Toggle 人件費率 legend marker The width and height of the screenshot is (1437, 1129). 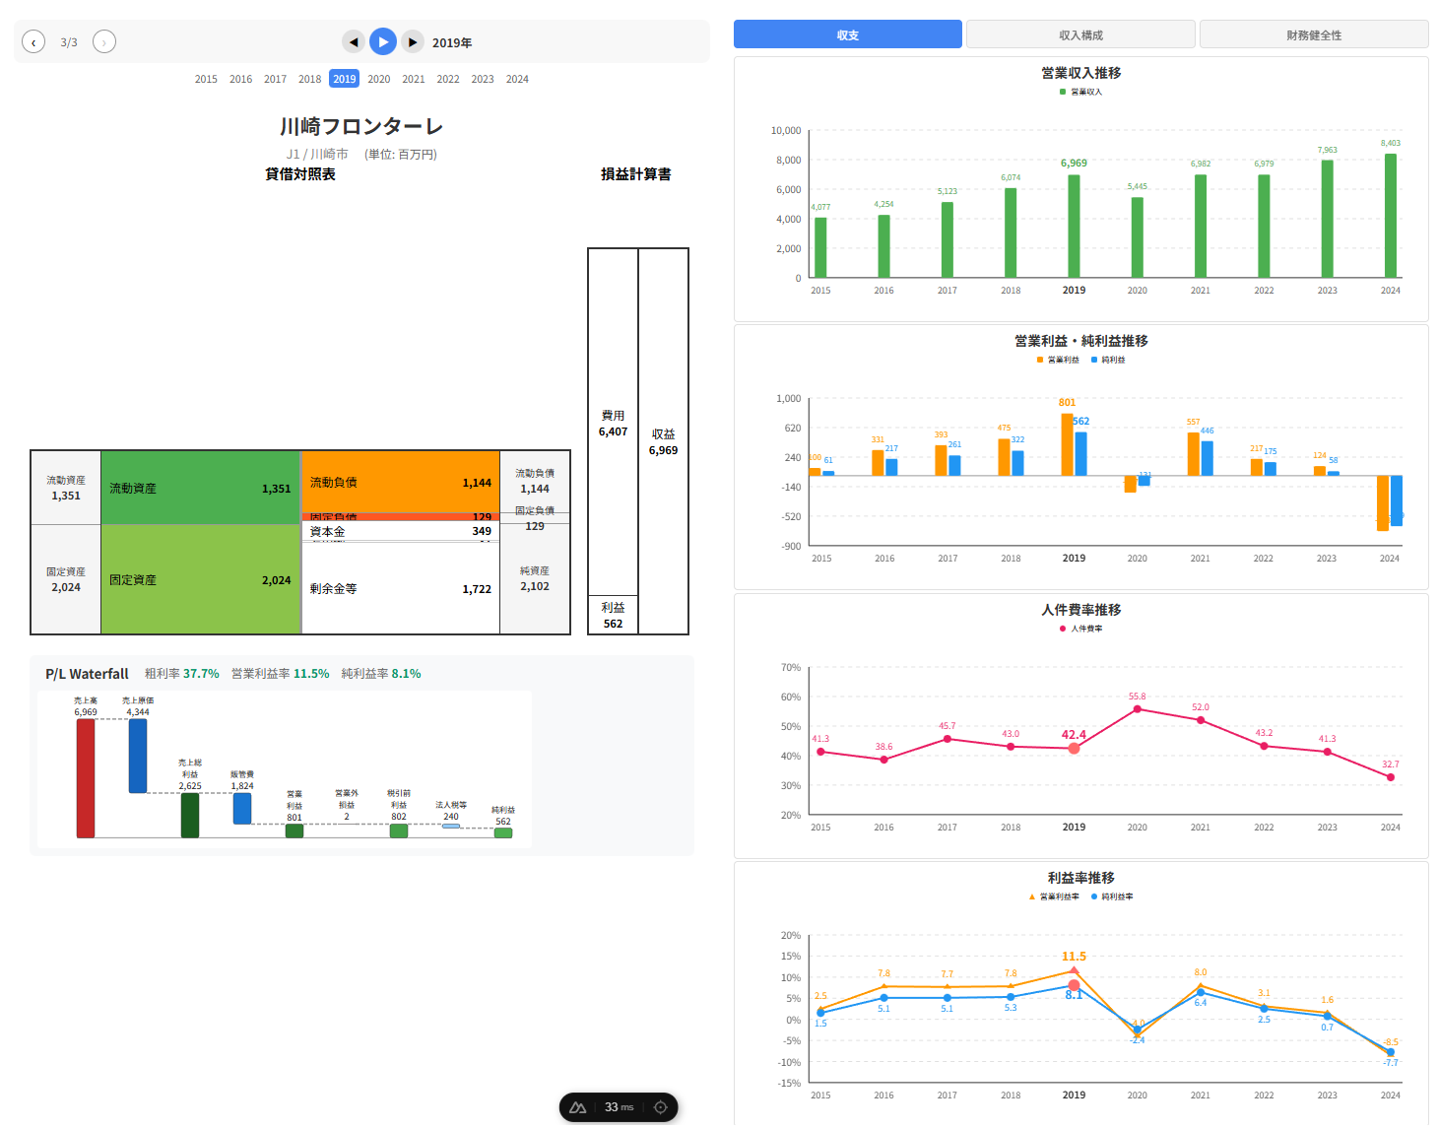pos(1081,629)
